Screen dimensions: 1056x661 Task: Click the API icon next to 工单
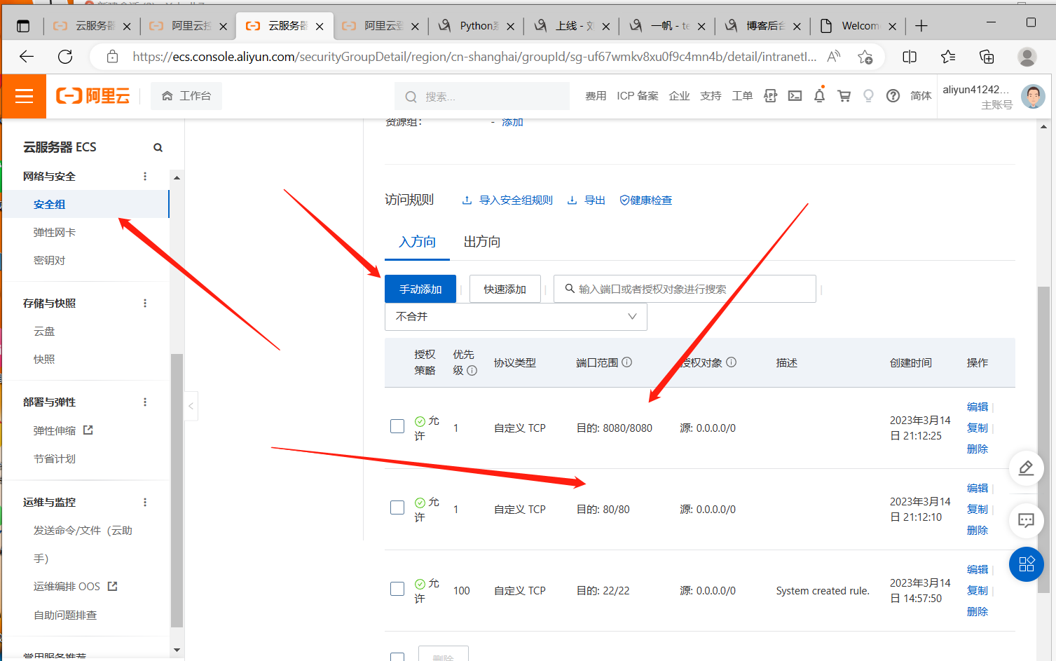770,96
